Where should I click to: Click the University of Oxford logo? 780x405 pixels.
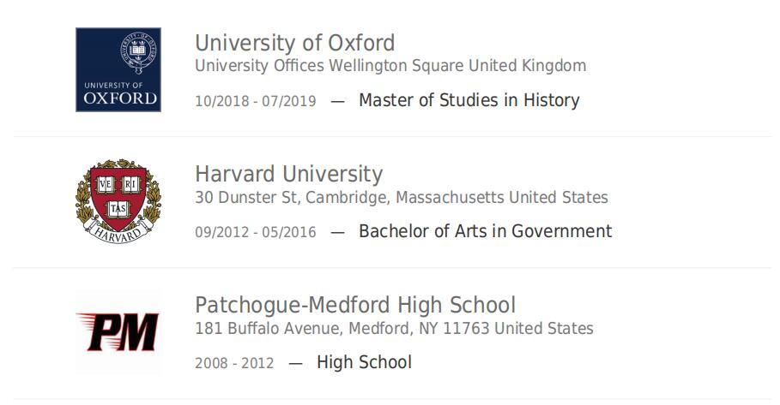(x=118, y=69)
